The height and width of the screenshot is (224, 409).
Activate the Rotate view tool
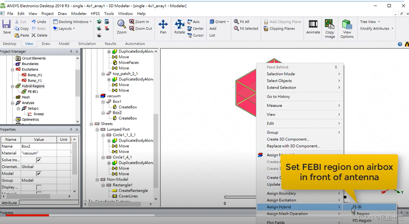coord(180,27)
